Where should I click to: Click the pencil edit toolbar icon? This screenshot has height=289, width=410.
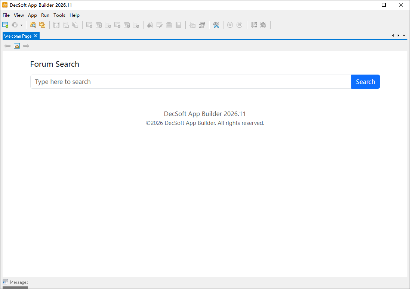tap(160, 25)
